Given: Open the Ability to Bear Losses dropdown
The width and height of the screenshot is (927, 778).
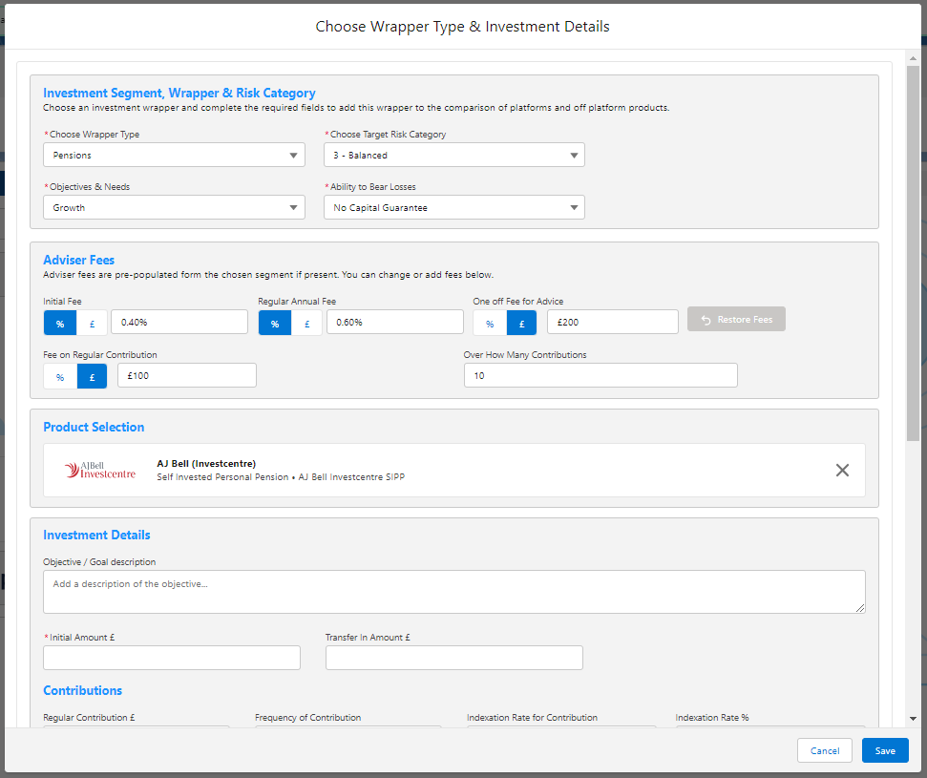Looking at the screenshot, I should [454, 207].
